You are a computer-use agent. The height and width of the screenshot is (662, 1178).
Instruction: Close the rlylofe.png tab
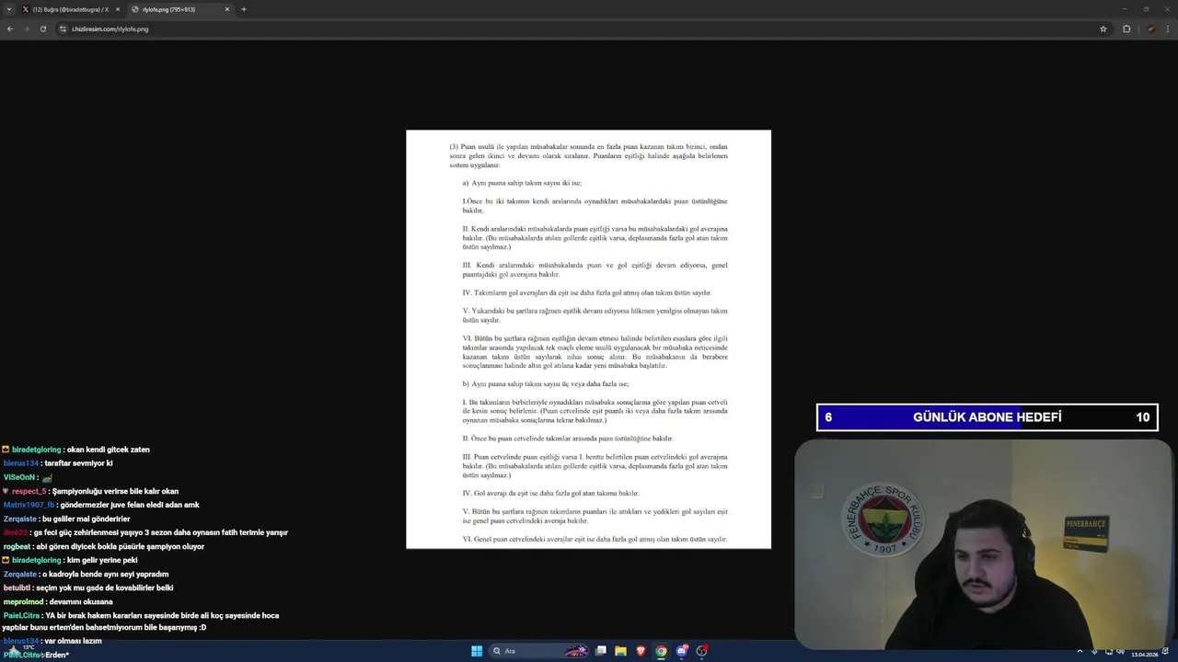click(x=227, y=9)
